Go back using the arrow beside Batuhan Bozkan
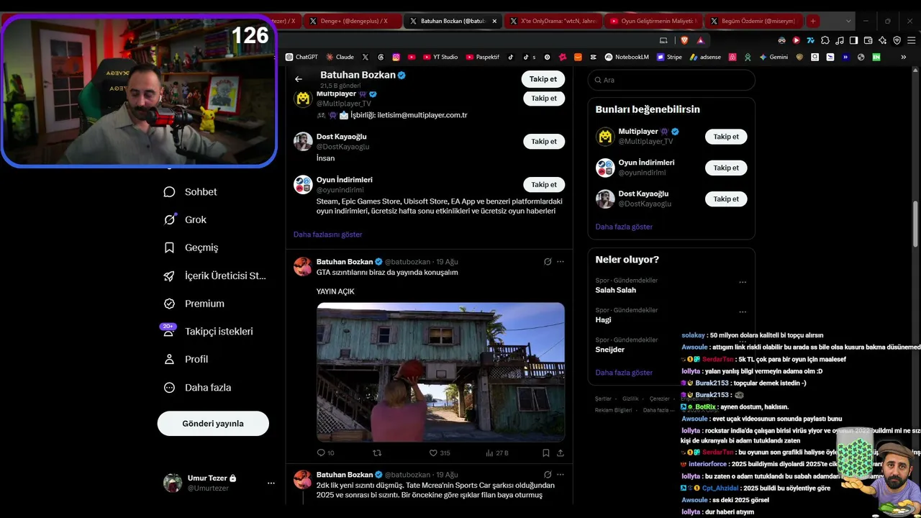Viewport: 921px width, 518px height. click(x=299, y=79)
